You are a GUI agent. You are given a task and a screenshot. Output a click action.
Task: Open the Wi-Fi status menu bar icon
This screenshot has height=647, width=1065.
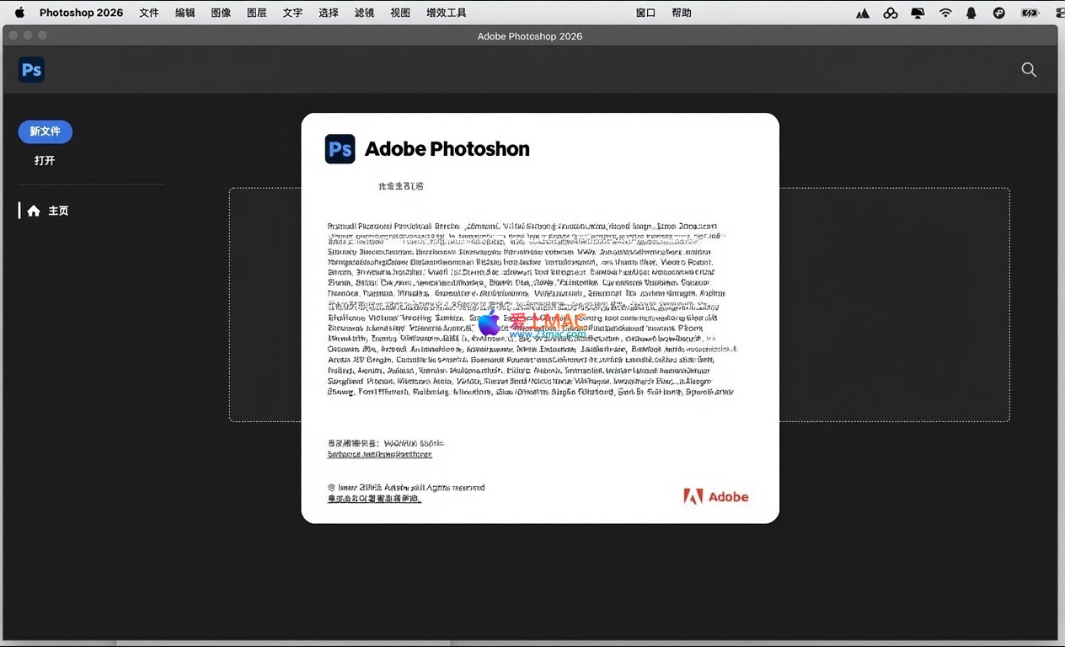click(x=945, y=13)
